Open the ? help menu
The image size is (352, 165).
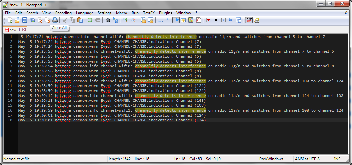196,13
